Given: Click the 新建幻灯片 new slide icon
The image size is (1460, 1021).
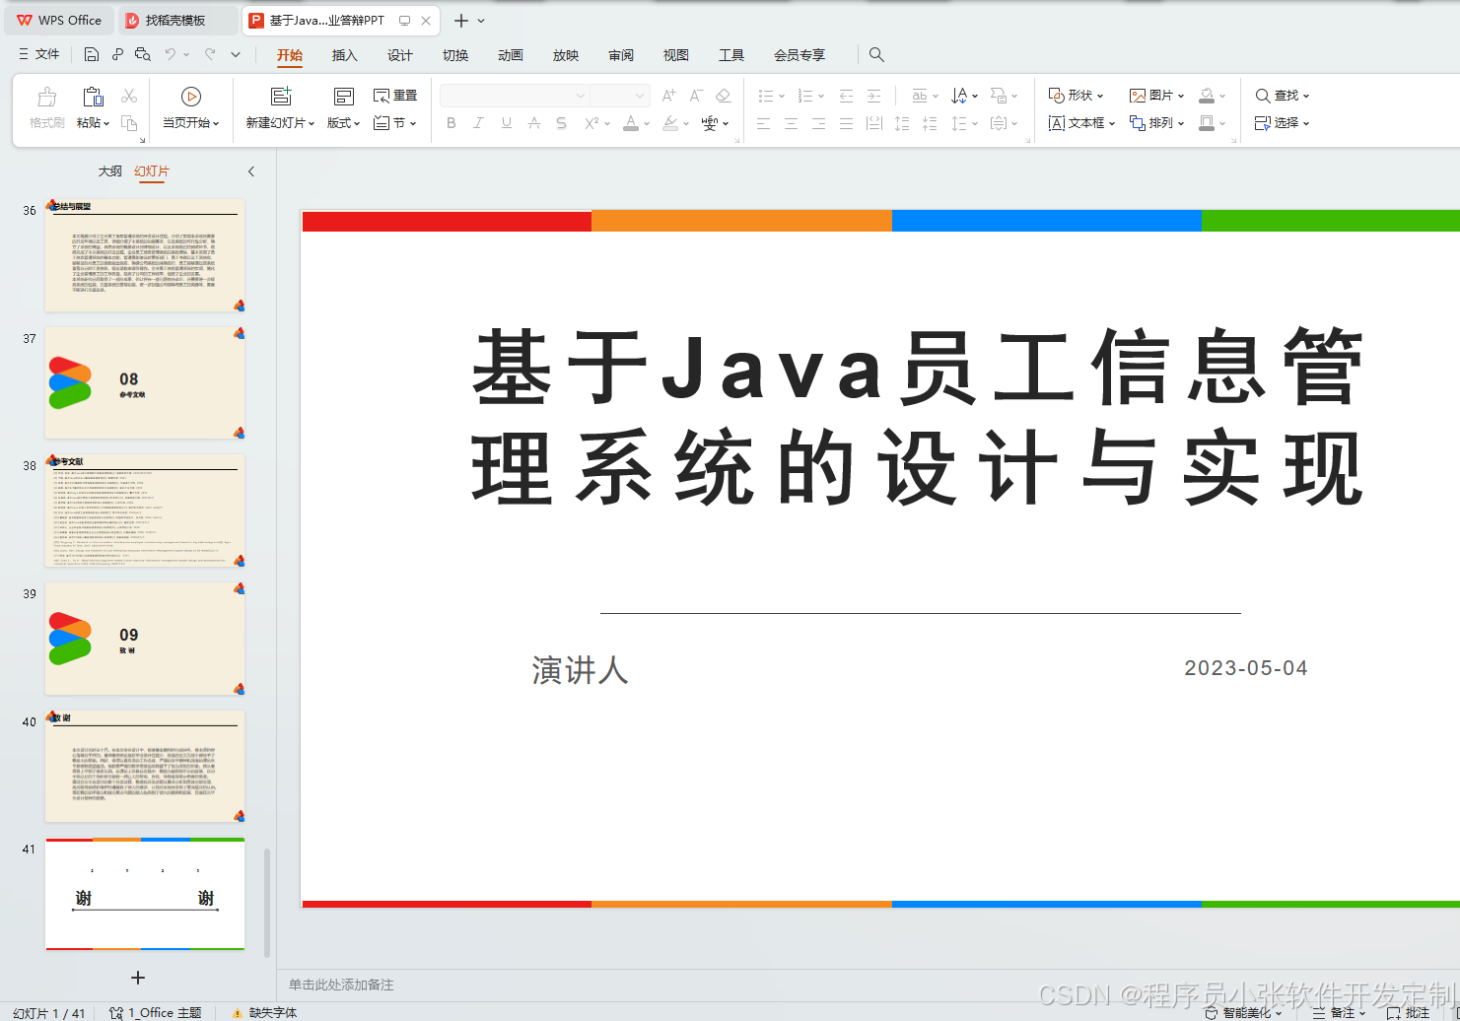Looking at the screenshot, I should (x=279, y=97).
